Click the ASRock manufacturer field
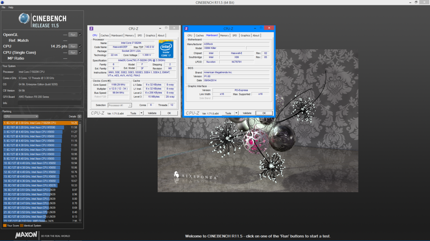 click(x=236, y=44)
